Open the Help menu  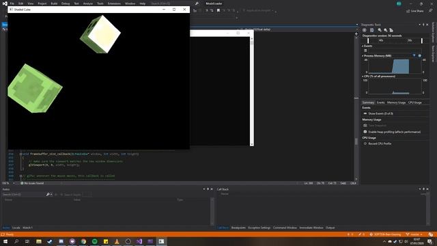click(x=143, y=3)
